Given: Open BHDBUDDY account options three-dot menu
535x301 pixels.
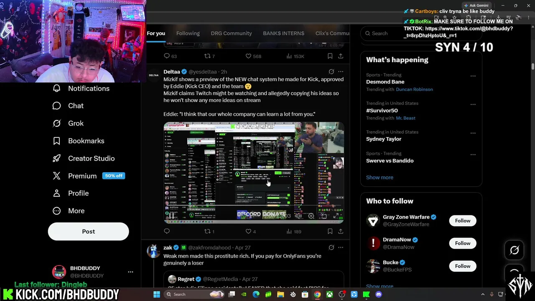Looking at the screenshot, I should 130,272.
